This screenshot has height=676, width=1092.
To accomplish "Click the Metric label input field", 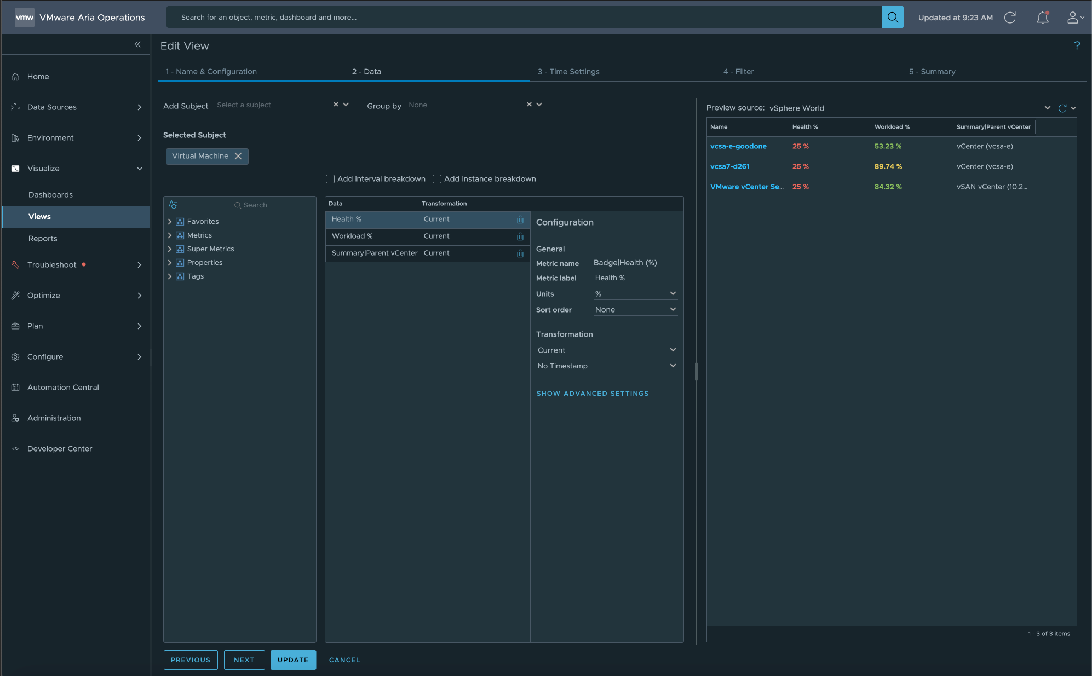I will click(635, 278).
